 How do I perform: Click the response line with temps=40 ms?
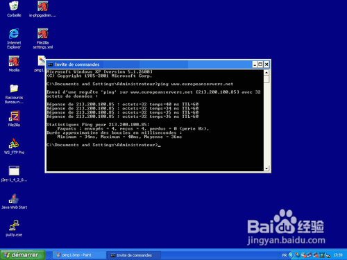[123, 104]
